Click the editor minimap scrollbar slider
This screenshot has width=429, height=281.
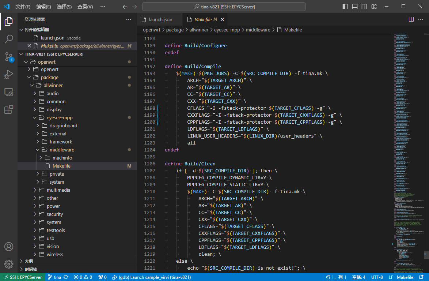pyautogui.click(x=426, y=254)
